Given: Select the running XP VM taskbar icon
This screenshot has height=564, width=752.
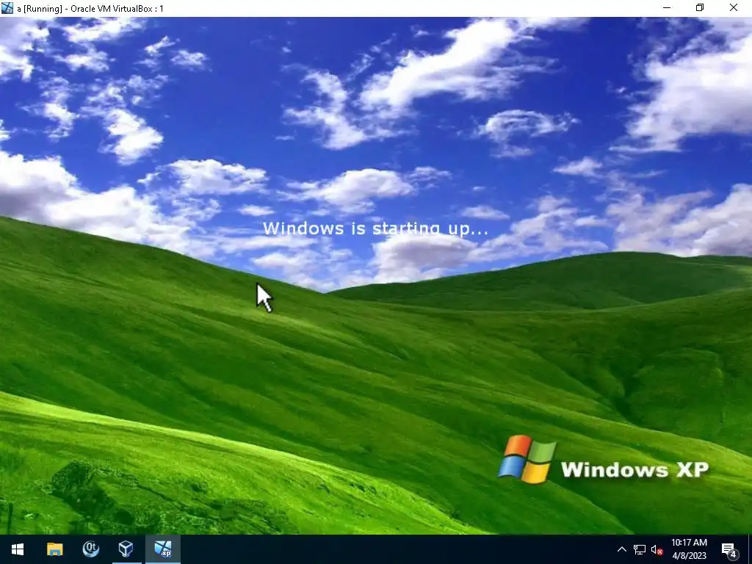Looking at the screenshot, I should pos(163,549).
